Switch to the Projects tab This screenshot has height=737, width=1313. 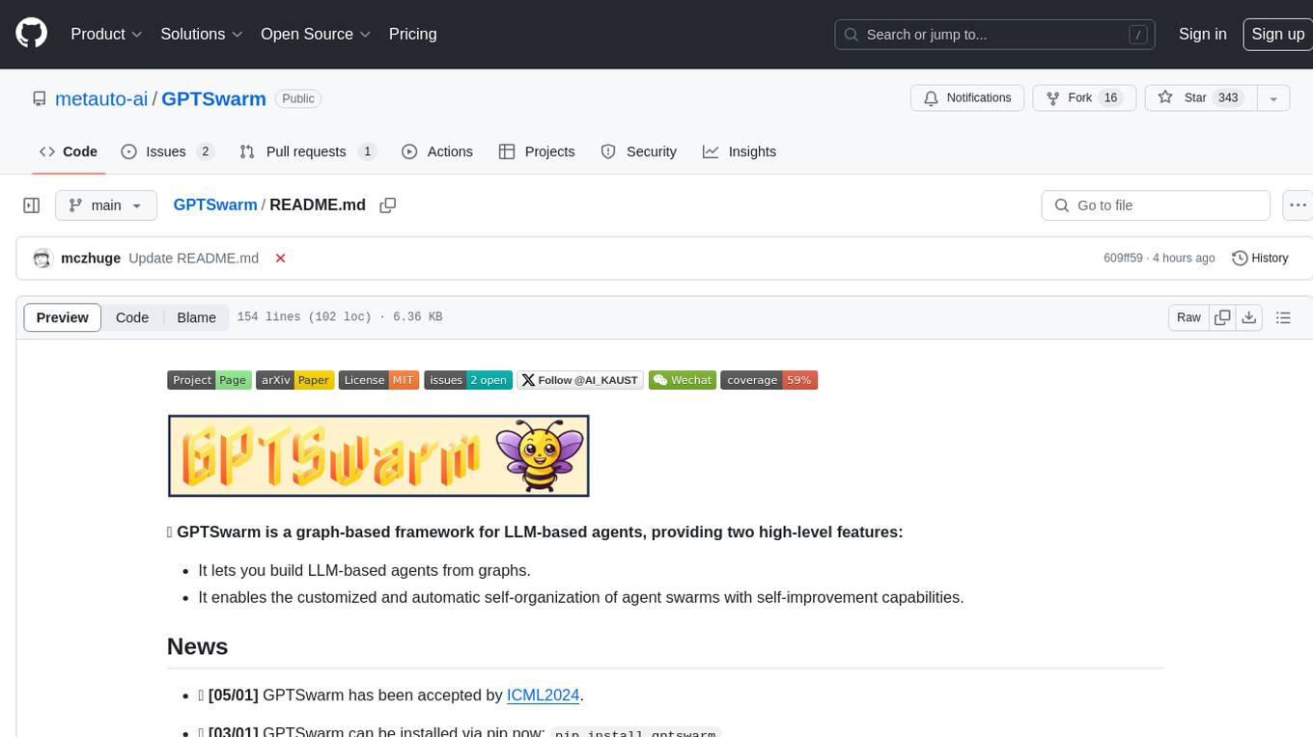click(x=537, y=151)
